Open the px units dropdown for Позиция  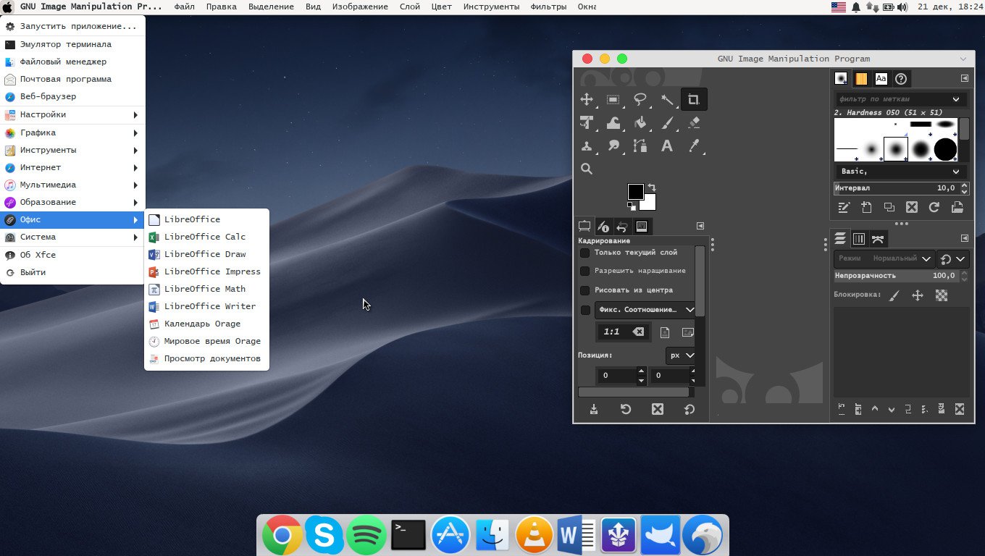[681, 355]
